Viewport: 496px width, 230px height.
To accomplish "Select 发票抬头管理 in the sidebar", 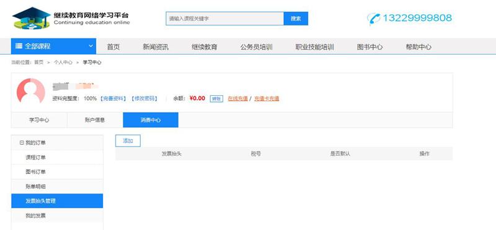I will [57, 201].
